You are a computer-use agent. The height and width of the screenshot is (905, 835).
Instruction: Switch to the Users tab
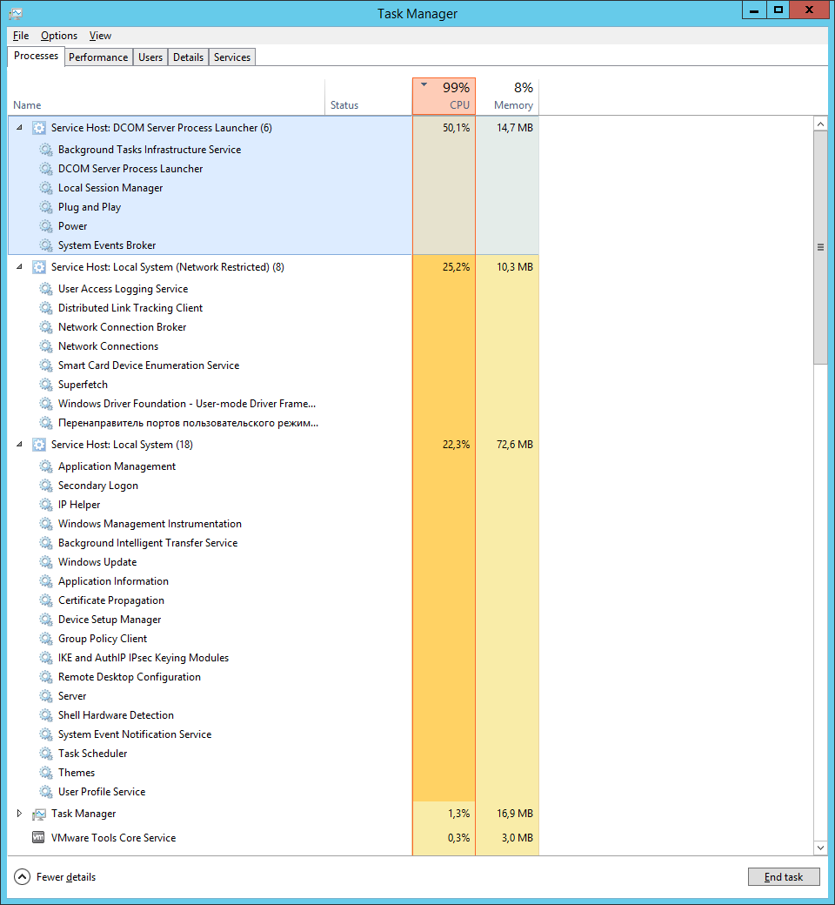click(150, 57)
